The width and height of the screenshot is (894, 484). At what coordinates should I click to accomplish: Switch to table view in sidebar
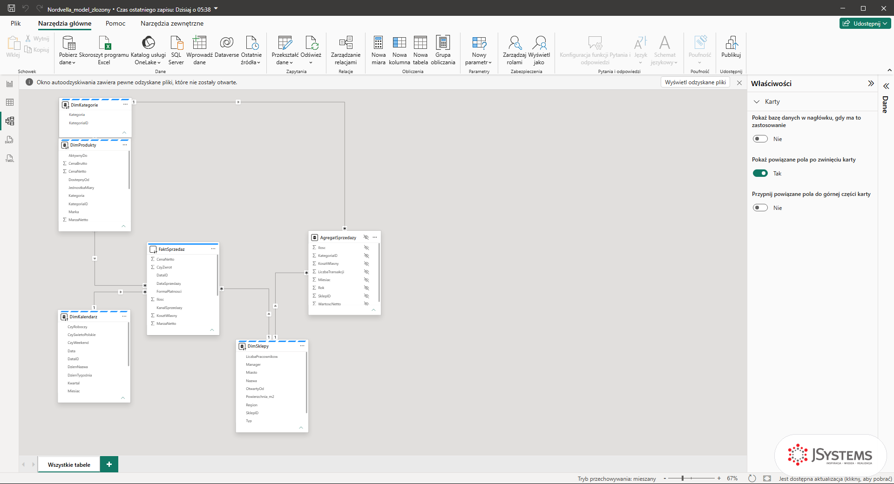9,102
